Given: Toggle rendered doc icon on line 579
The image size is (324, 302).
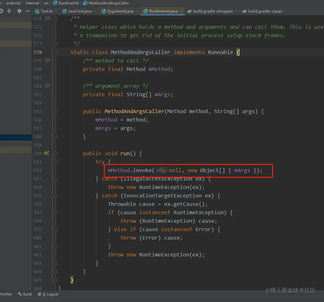Looking at the screenshot, I should pyautogui.click(x=48, y=61).
